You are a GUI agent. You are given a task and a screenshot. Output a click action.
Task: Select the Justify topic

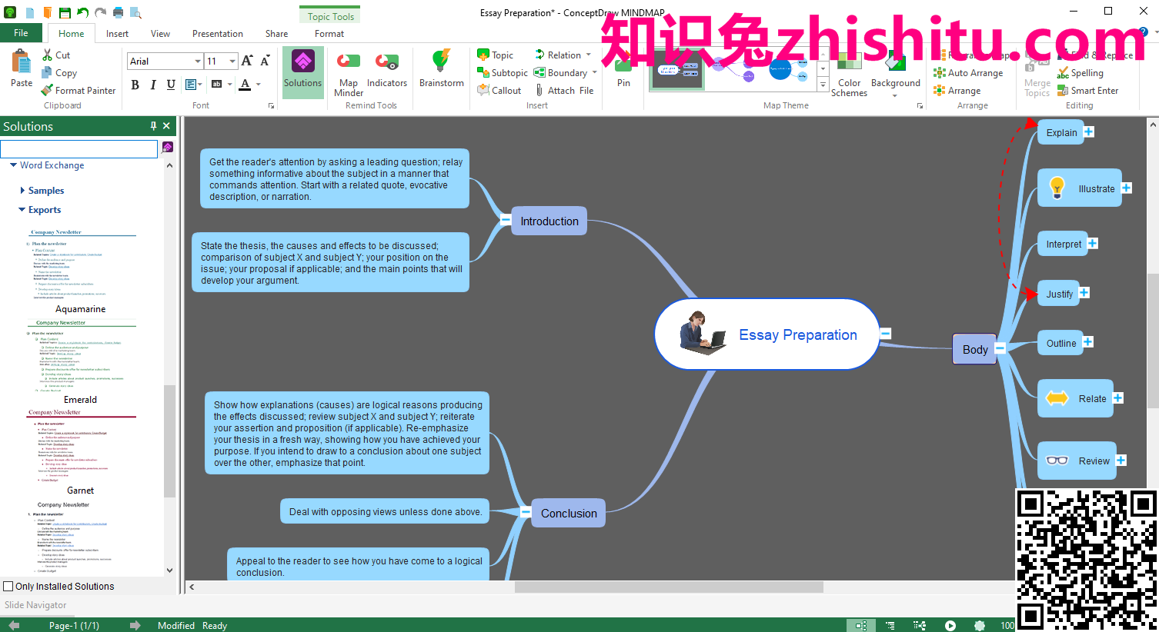(x=1058, y=294)
